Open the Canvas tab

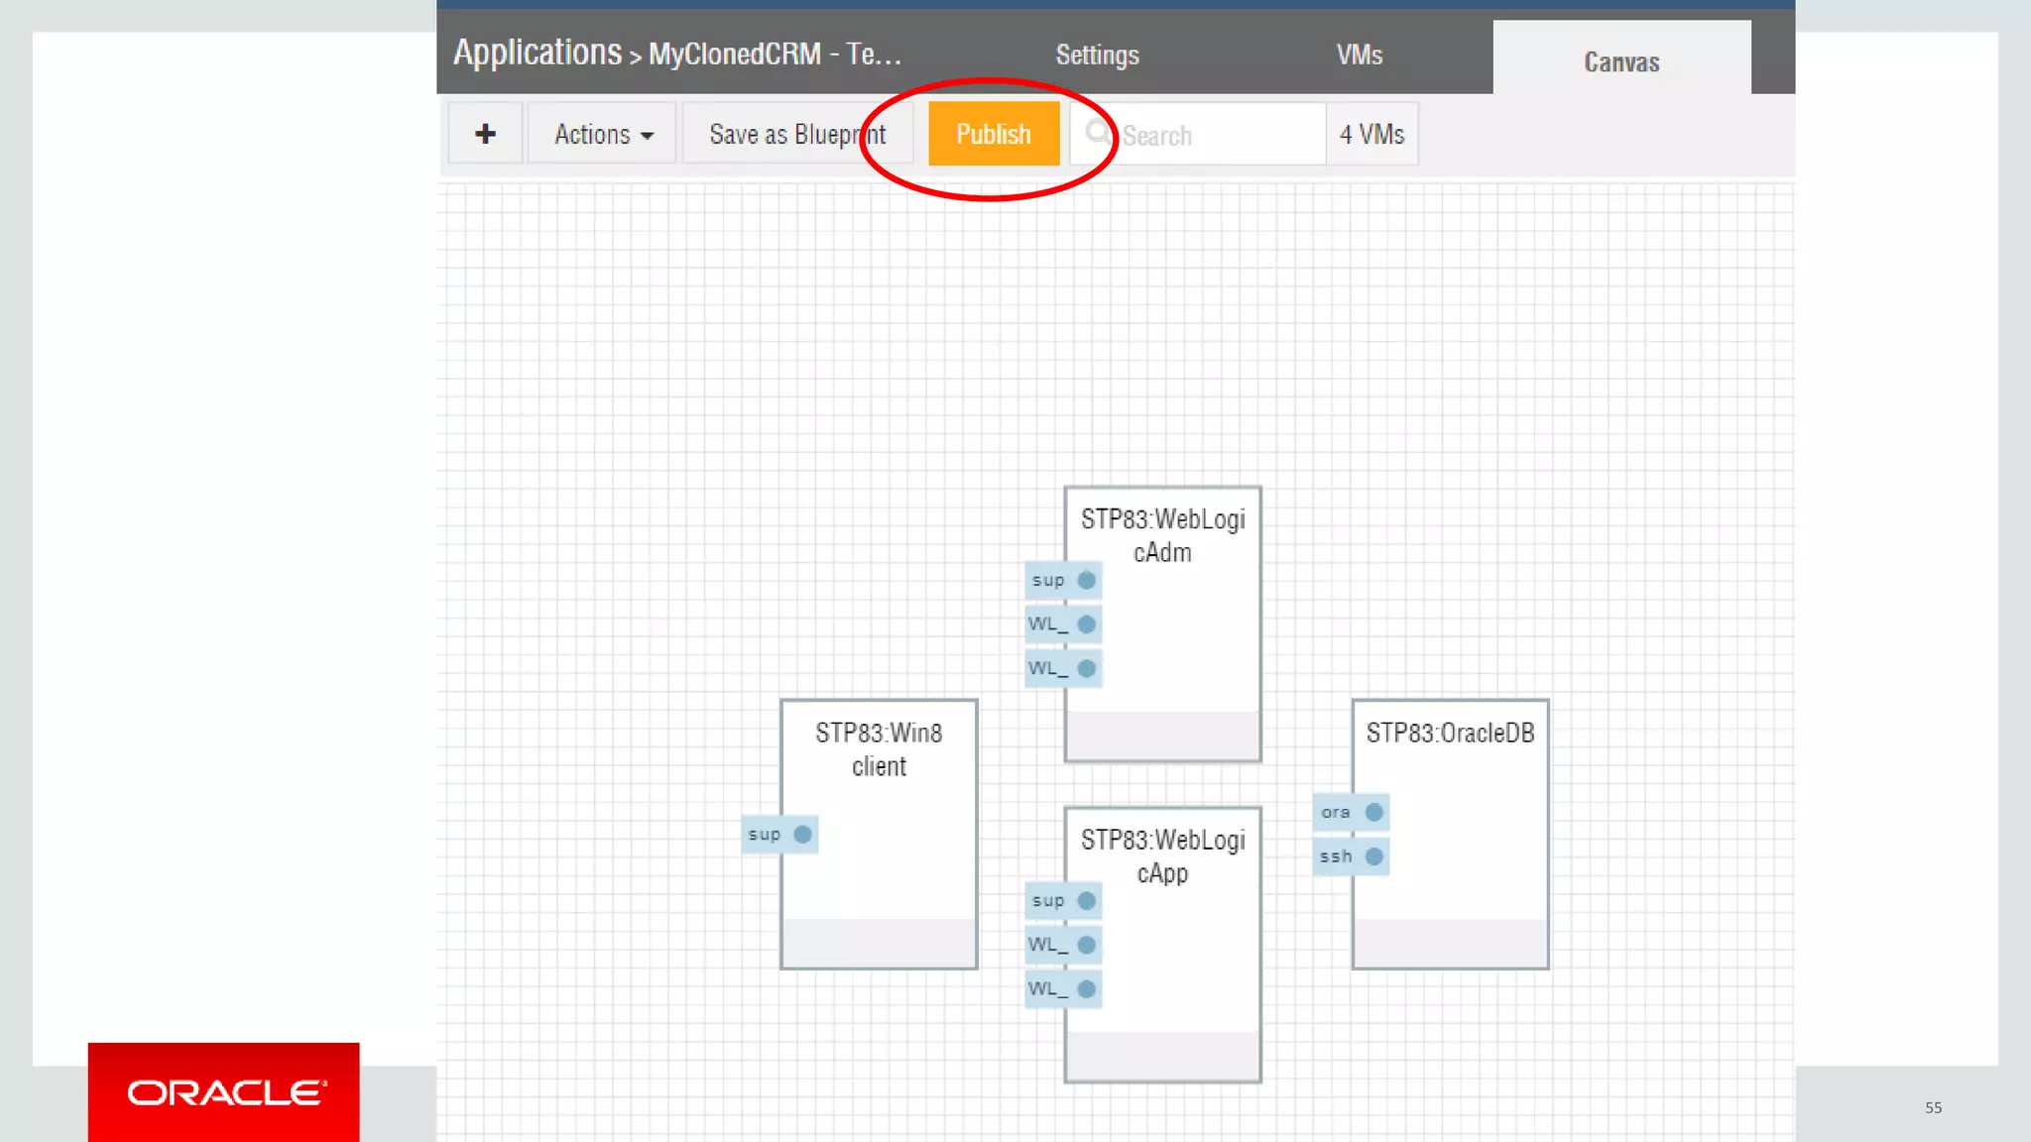point(1621,61)
